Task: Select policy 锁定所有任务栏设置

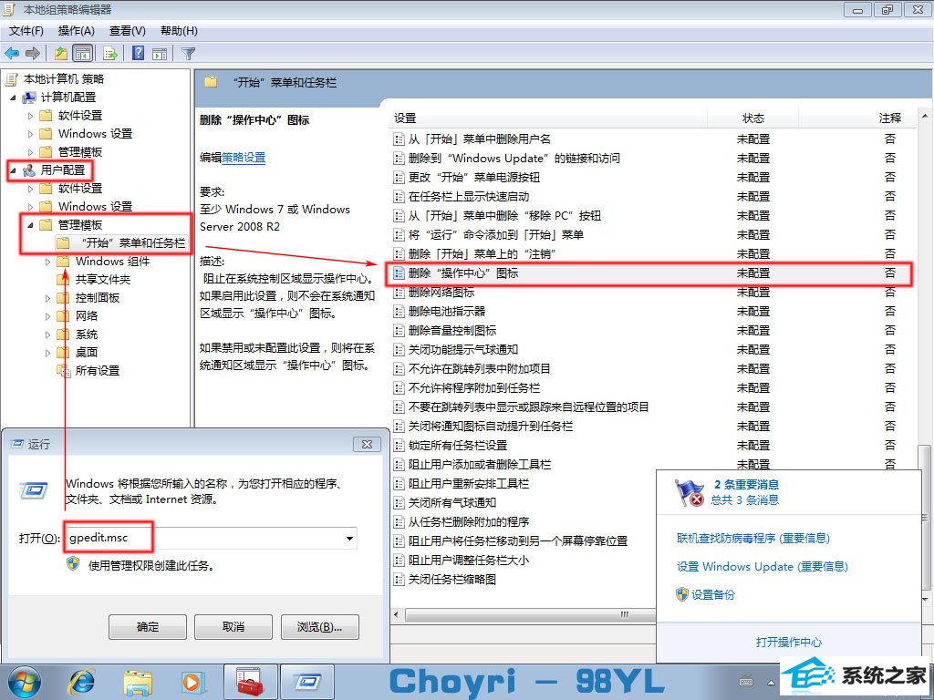Action: [x=458, y=445]
